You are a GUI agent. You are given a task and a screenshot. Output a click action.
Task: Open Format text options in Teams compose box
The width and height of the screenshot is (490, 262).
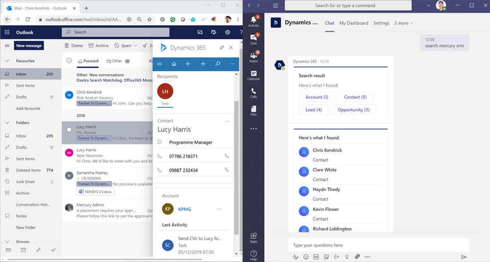(x=296, y=257)
